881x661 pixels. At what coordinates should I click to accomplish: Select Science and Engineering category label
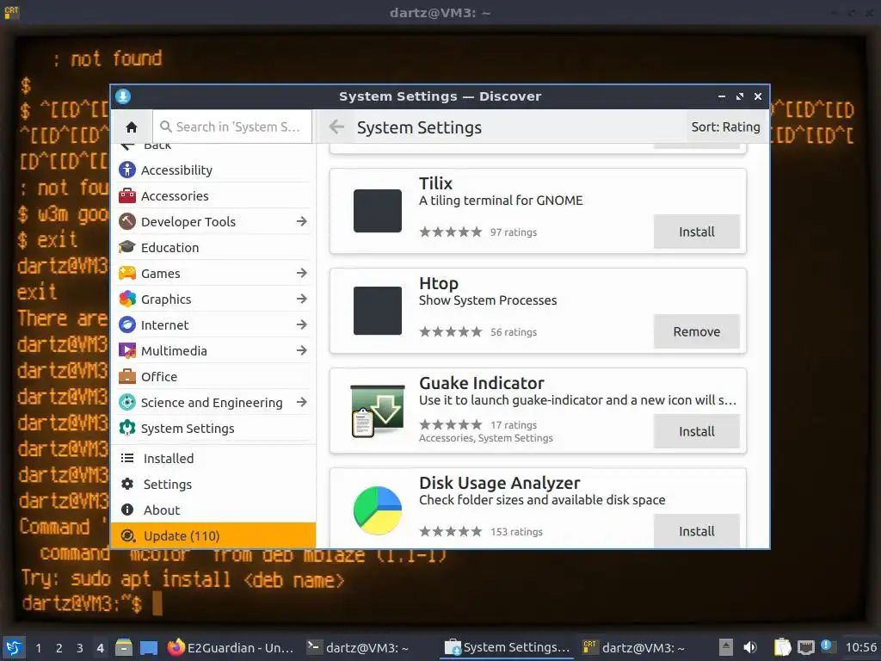click(212, 403)
